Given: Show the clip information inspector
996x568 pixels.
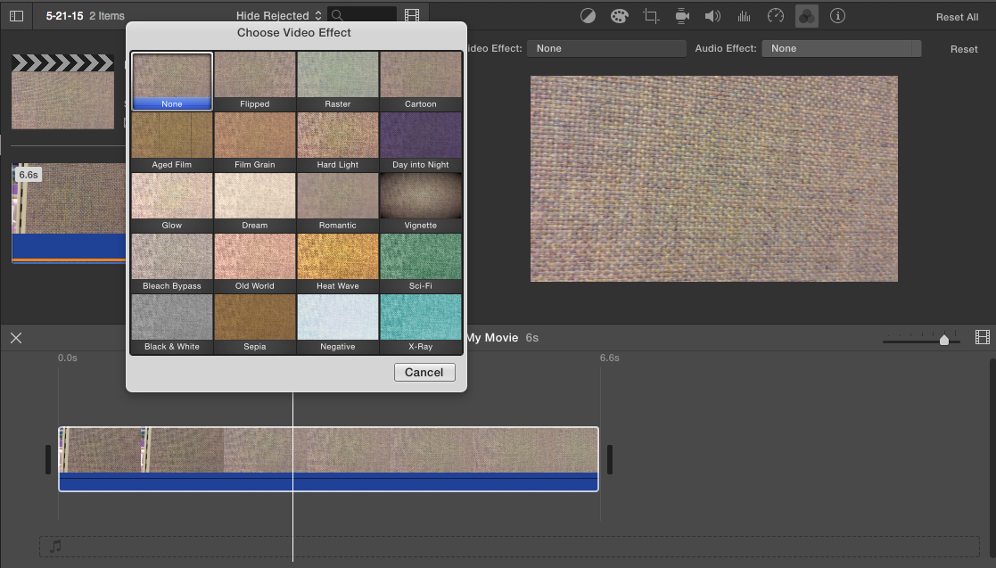Looking at the screenshot, I should pos(837,16).
